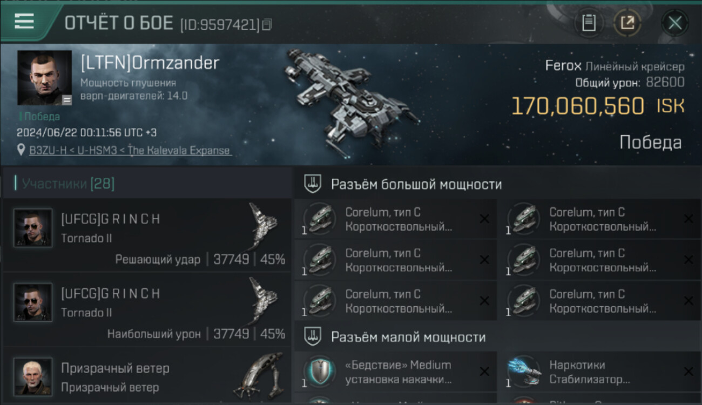
Task: Remove the top-right Corelum type C module
Action: (x=688, y=219)
